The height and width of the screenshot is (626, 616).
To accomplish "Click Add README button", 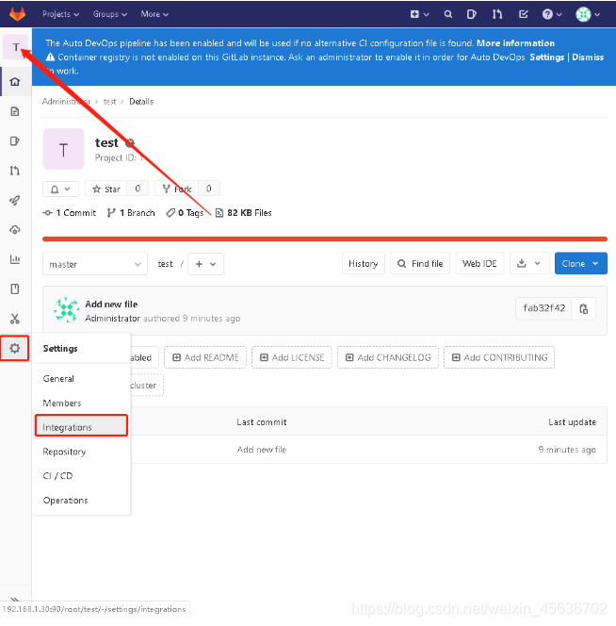I will pos(205,357).
